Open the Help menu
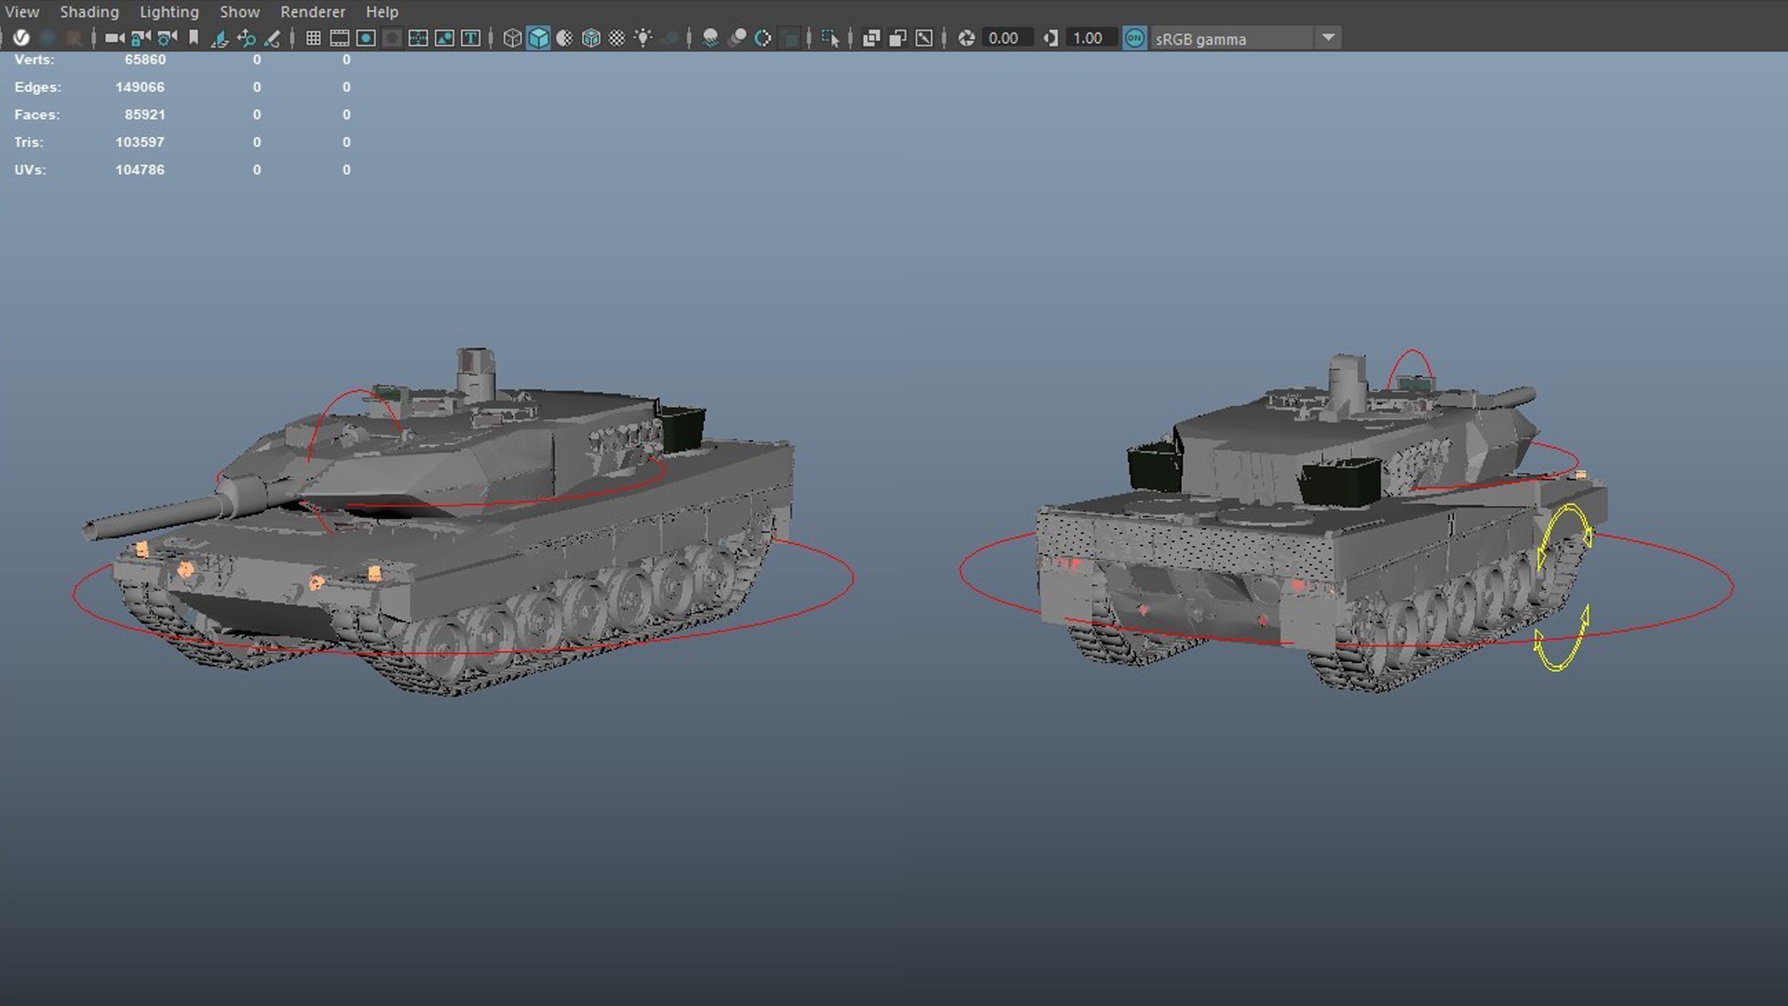The height and width of the screenshot is (1006, 1788). point(382,12)
